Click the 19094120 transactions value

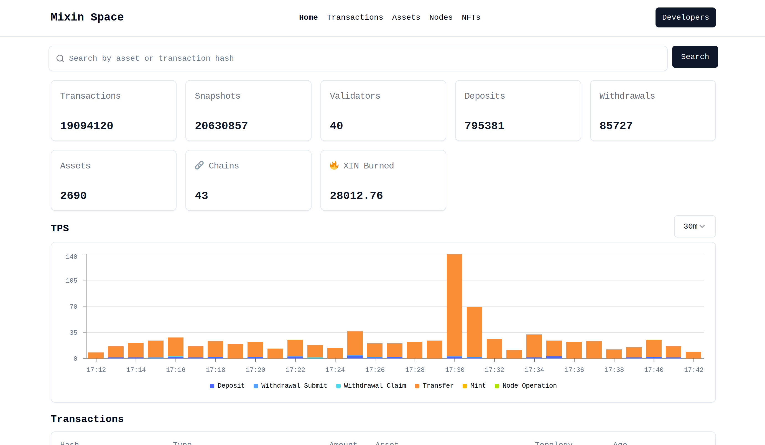[86, 126]
